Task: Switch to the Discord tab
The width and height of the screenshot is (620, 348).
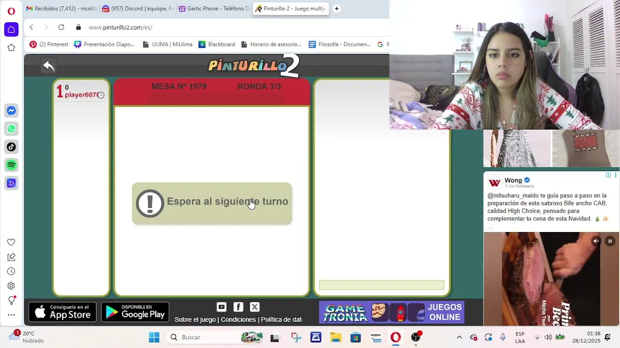Action: pyautogui.click(x=138, y=9)
